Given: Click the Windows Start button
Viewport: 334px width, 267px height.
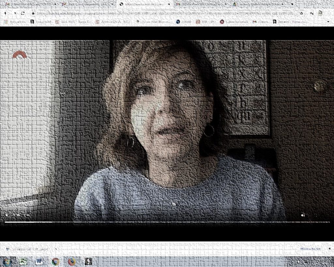Looking at the screenshot, I should coord(7,261).
